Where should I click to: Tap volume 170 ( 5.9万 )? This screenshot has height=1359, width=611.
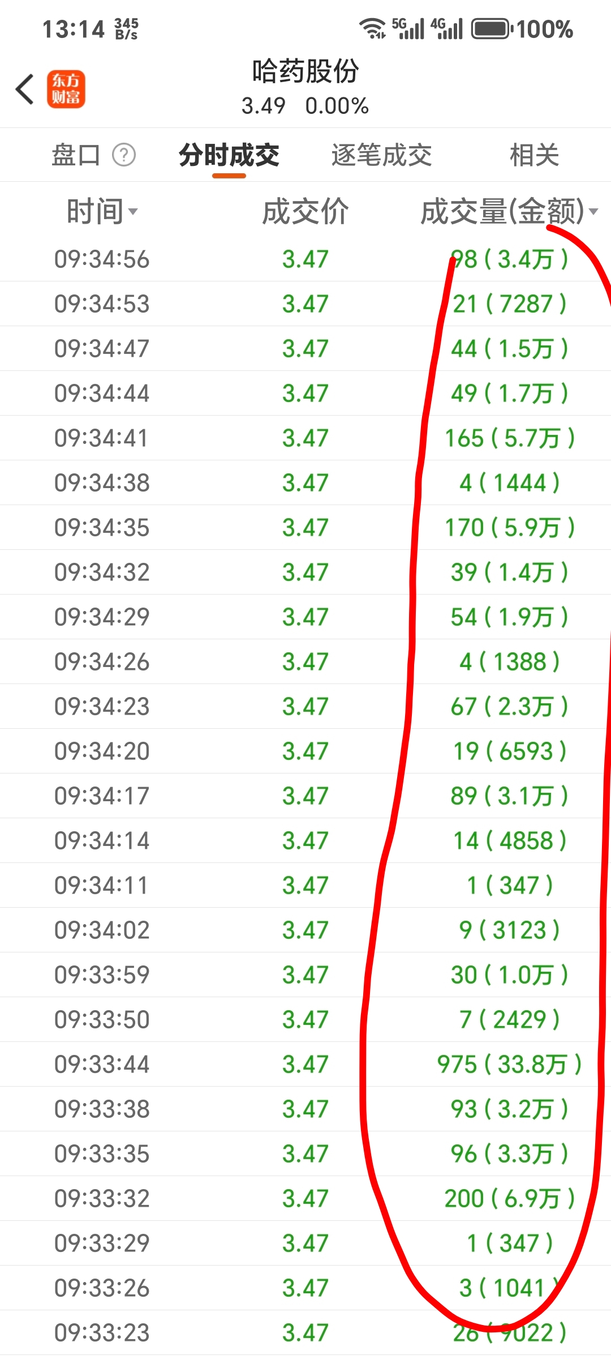tap(510, 528)
